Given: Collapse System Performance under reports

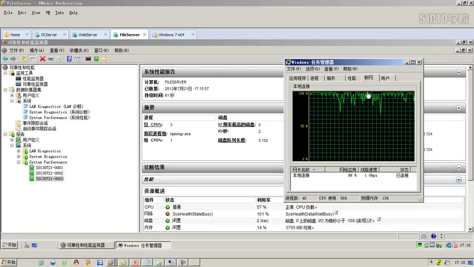Looking at the screenshot, I should click(x=19, y=162).
